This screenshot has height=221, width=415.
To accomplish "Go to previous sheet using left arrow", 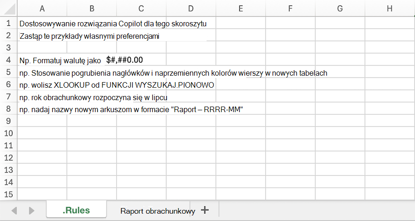I will [14, 211].
